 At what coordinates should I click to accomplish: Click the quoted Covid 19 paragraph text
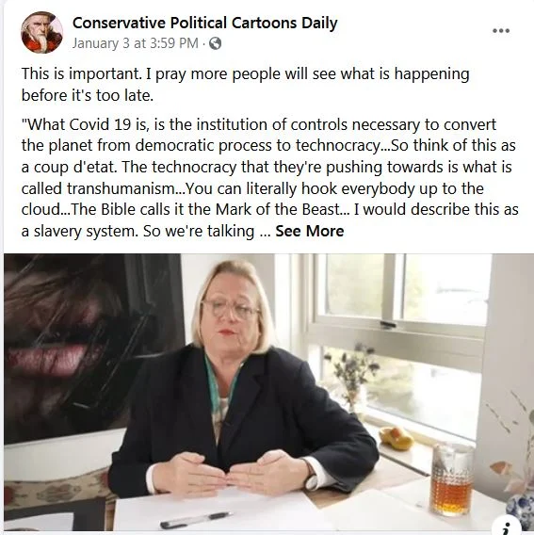269,177
